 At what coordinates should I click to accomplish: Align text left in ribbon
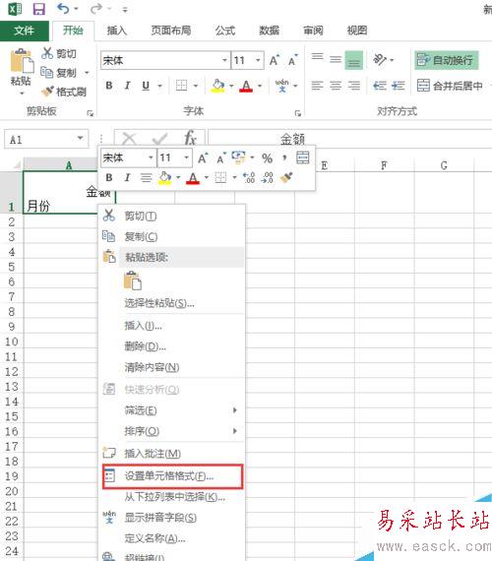click(318, 86)
